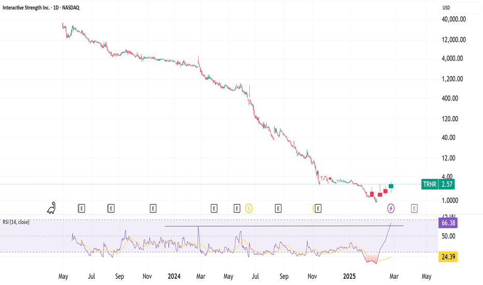Open the purple upcoming earnings E marker
Image resolution: width=483 pixels, height=285 pixels.
pos(414,209)
